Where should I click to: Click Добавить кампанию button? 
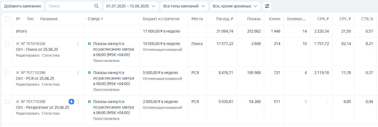point(23,6)
